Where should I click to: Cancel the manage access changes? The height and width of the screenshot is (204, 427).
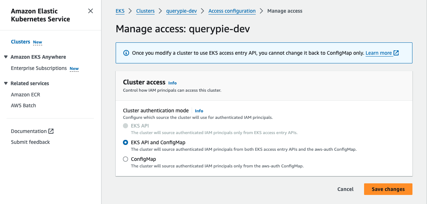pos(345,189)
